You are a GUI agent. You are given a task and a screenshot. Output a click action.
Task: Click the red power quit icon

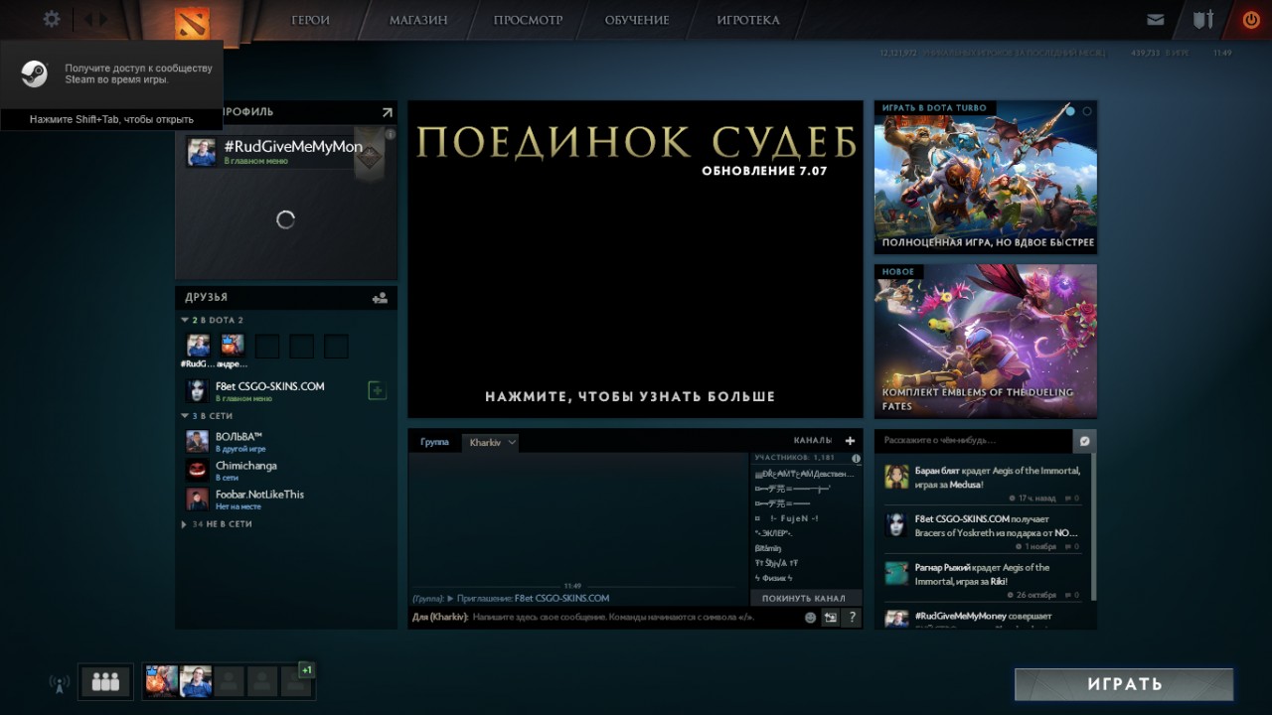point(1251,20)
